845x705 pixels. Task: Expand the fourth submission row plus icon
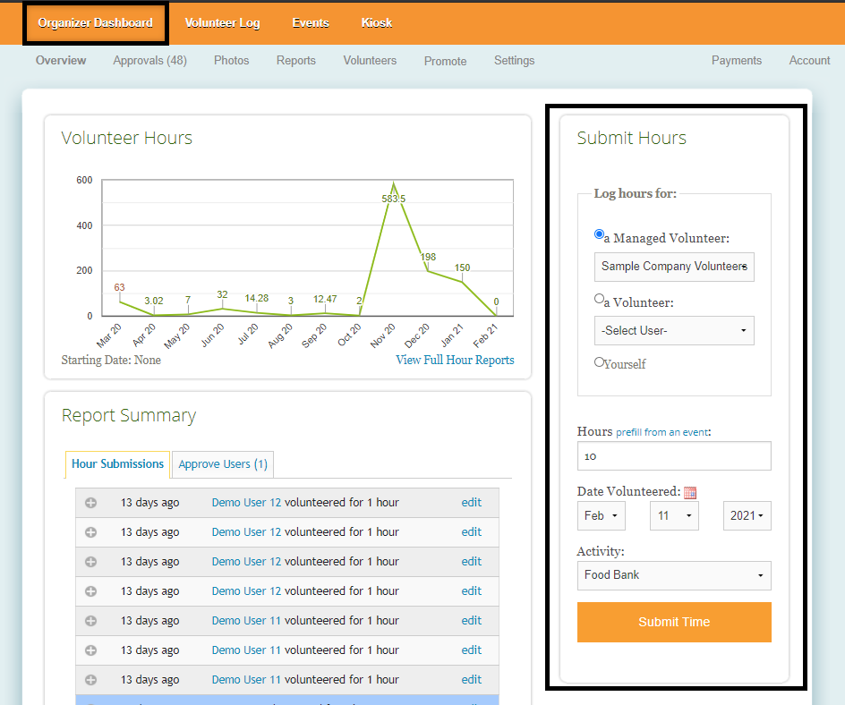(x=90, y=591)
